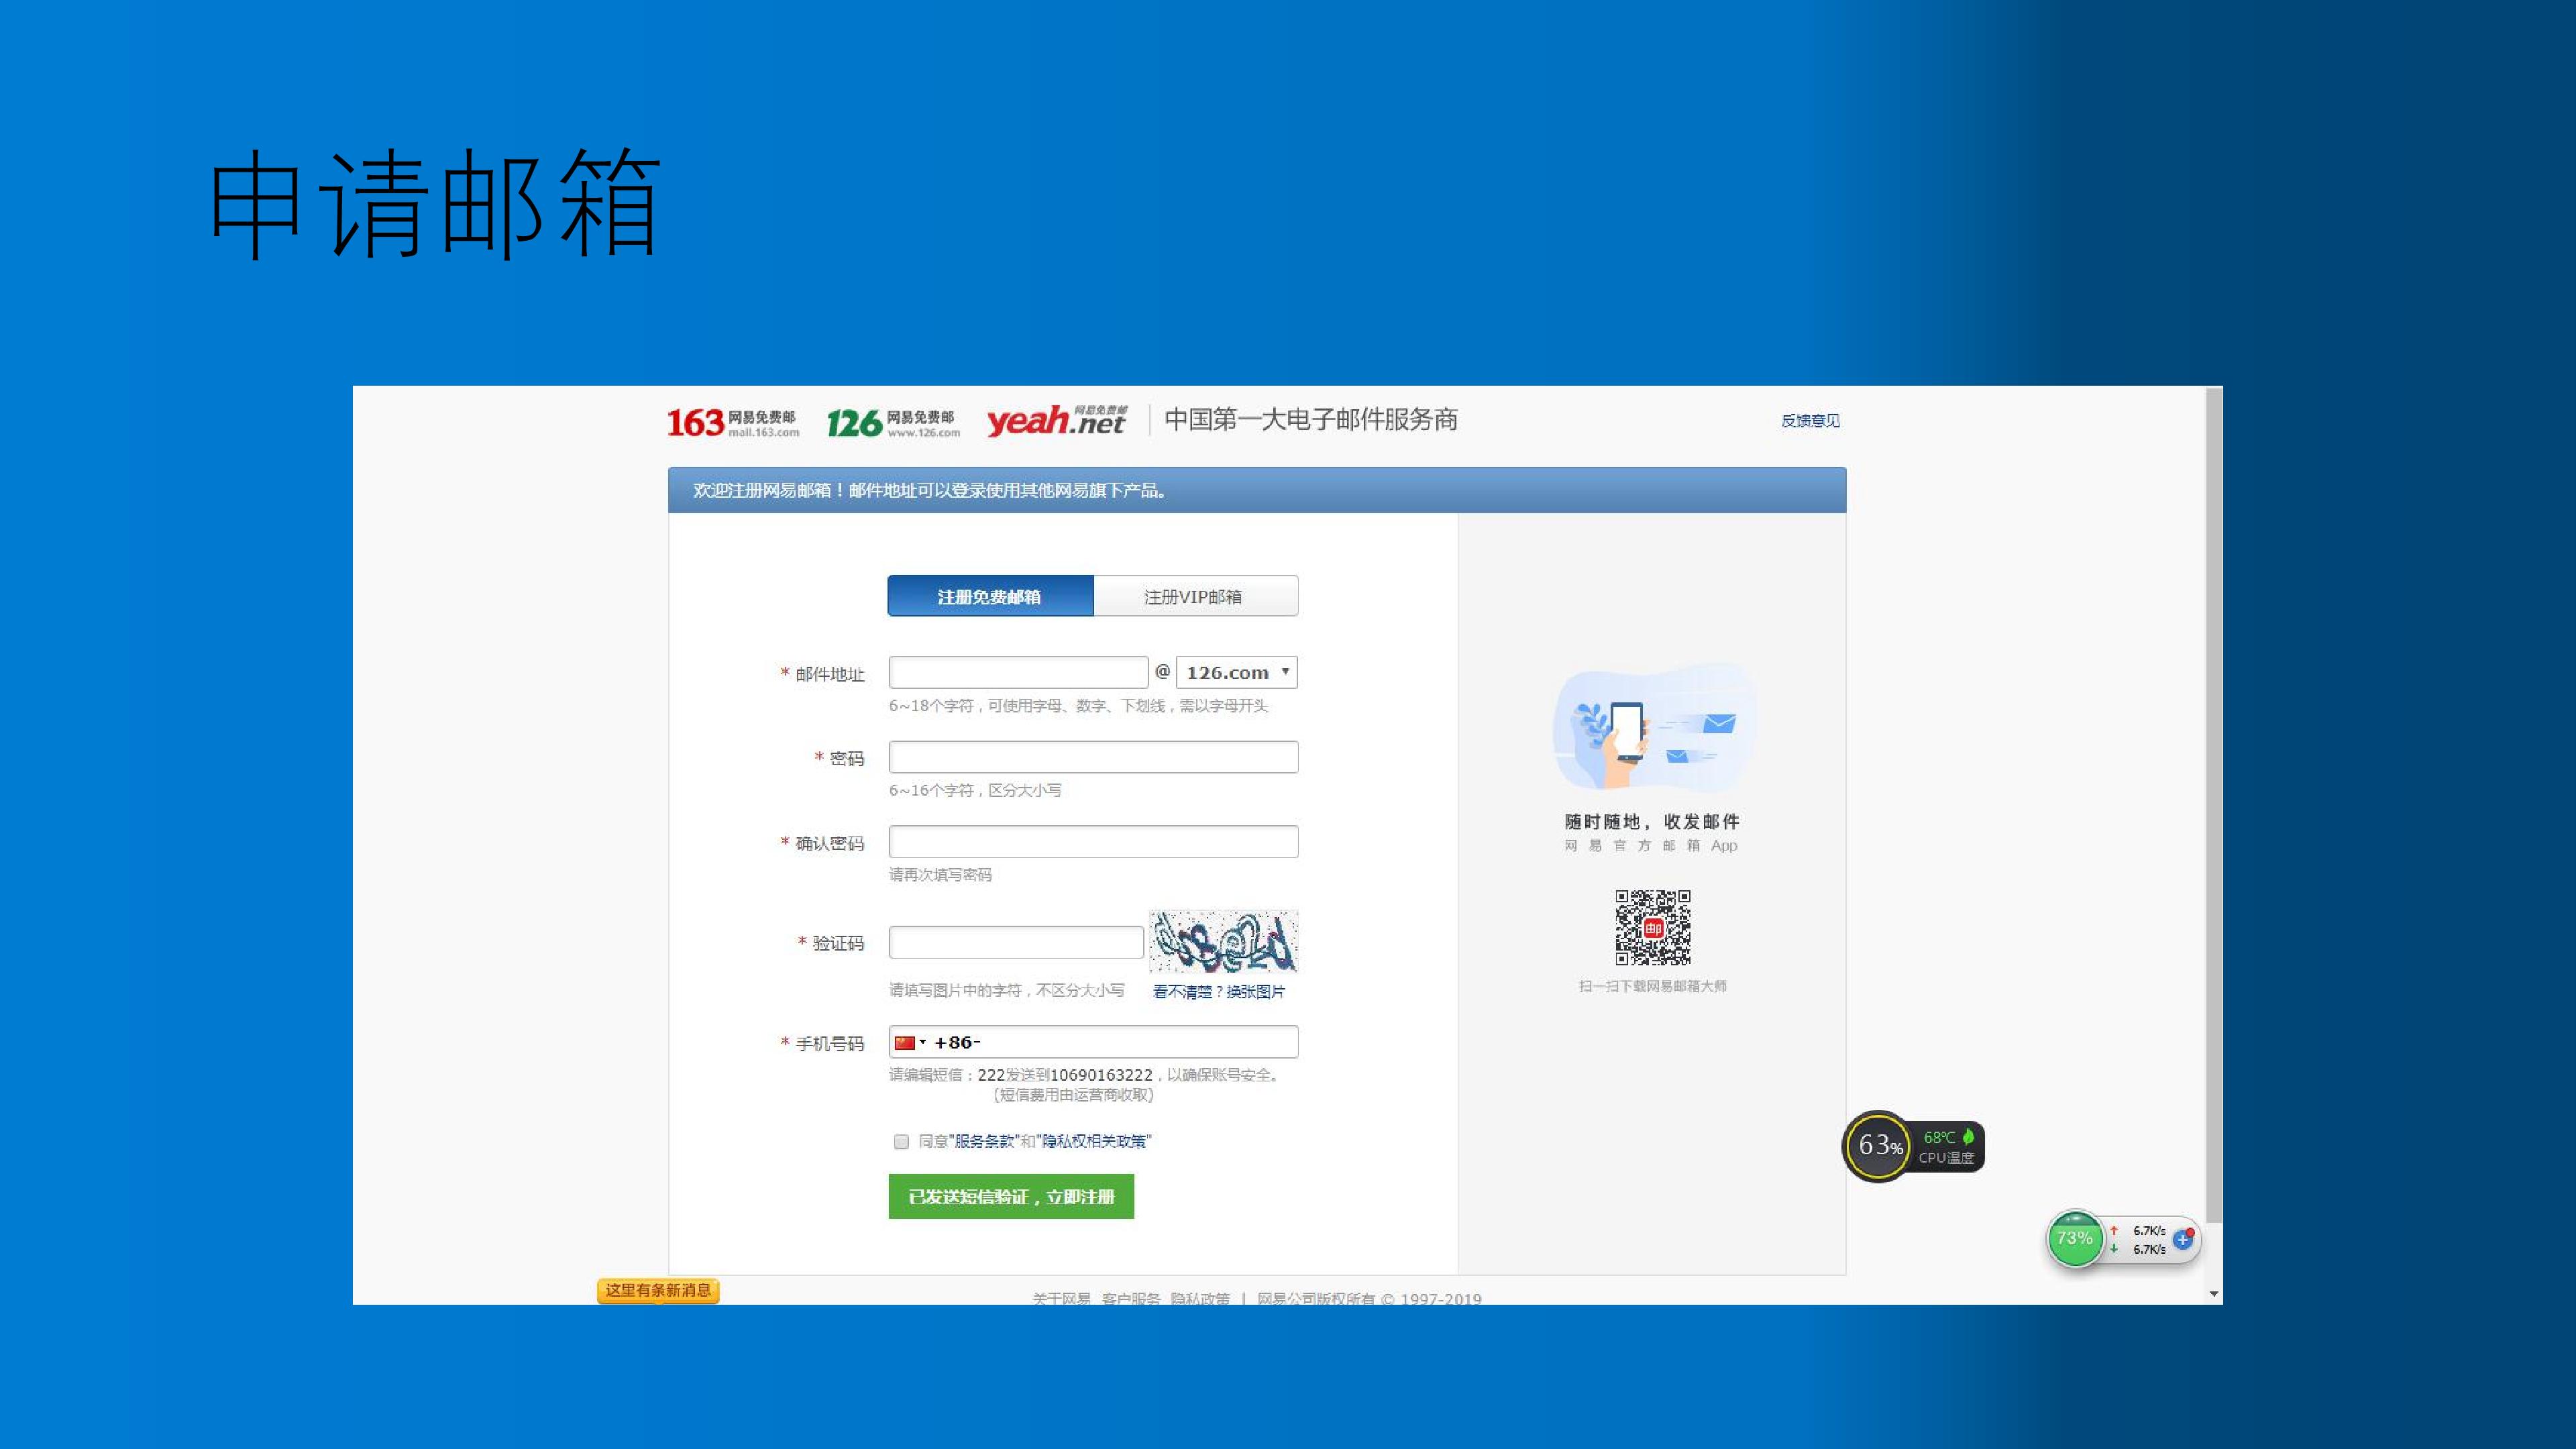Focus the 邮件地址 input field
This screenshot has width=2576, height=1449.
tap(1018, 672)
